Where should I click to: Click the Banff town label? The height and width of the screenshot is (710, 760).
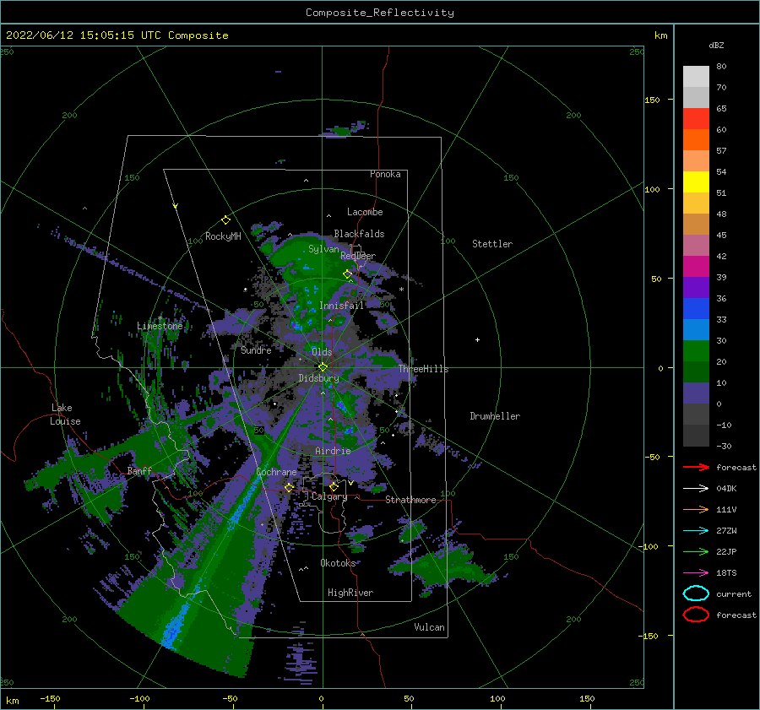(139, 470)
